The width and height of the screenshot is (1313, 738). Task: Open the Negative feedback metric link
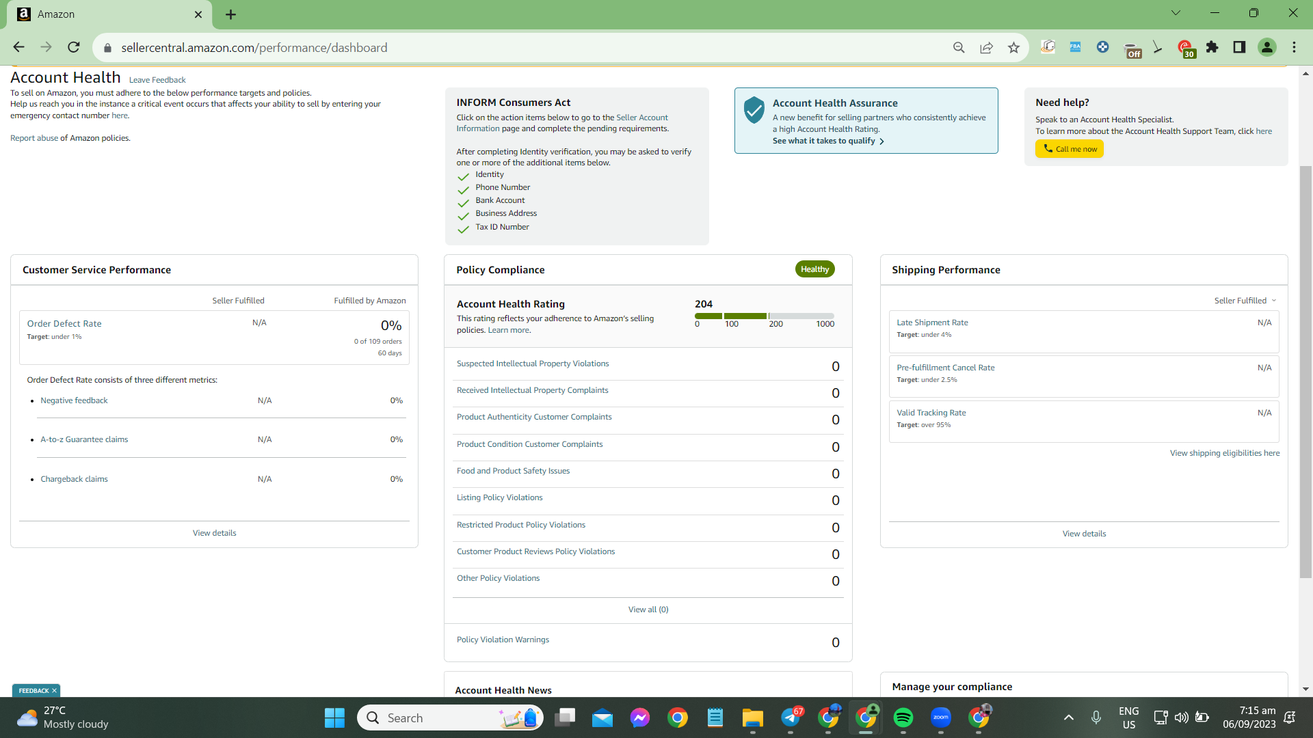(74, 400)
